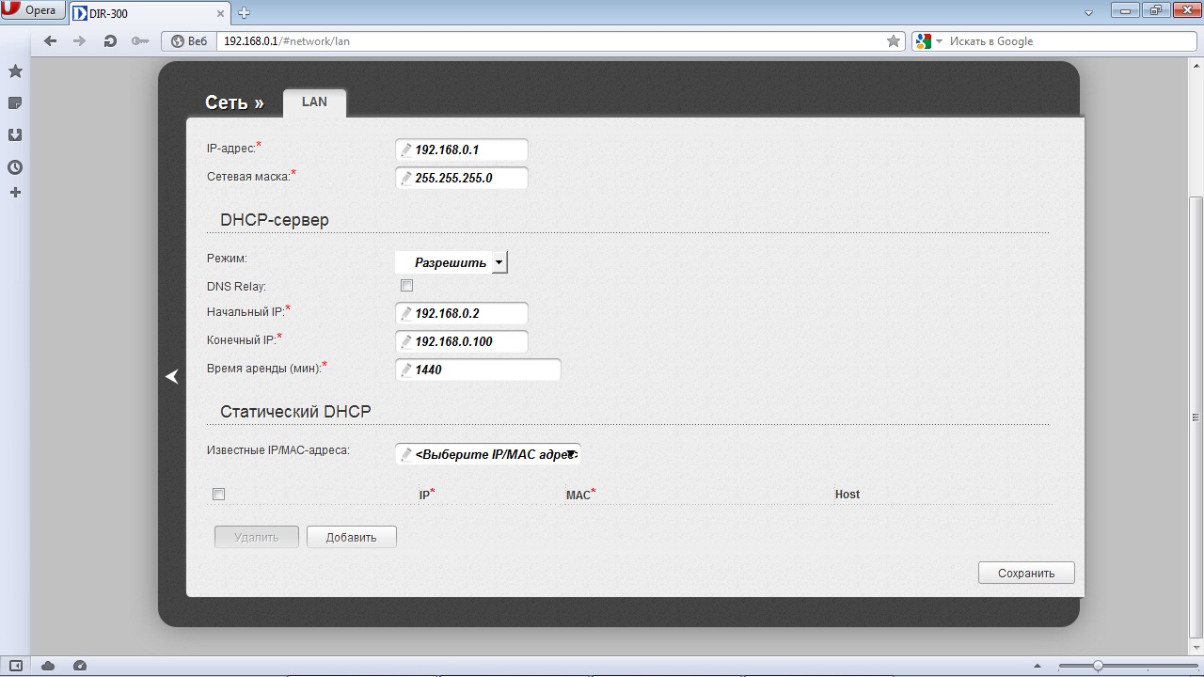
Task: Click the DHCP-сервер heading
Action: pyautogui.click(x=275, y=220)
